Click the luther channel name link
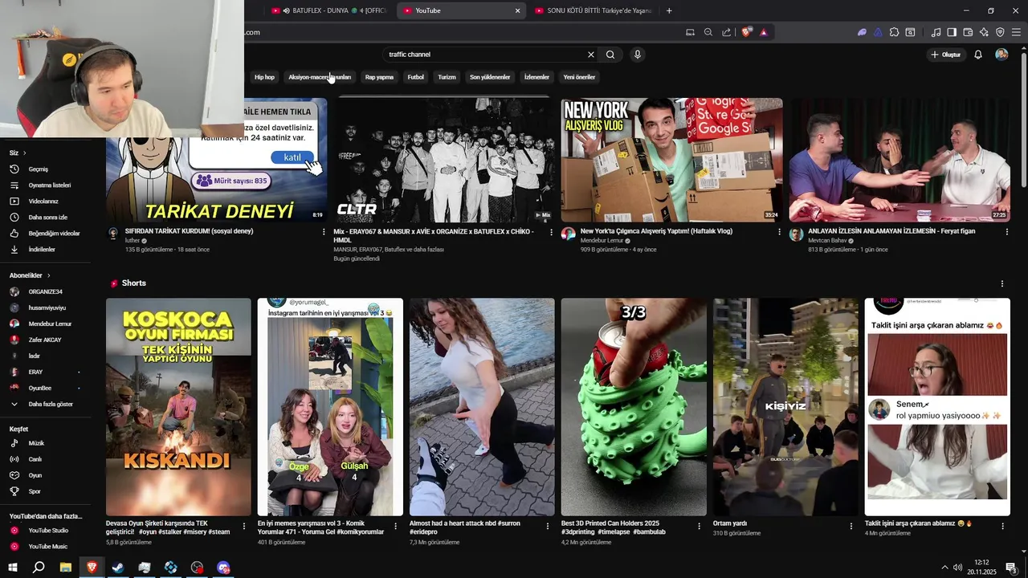Viewport: 1028px width, 578px height. [133, 241]
